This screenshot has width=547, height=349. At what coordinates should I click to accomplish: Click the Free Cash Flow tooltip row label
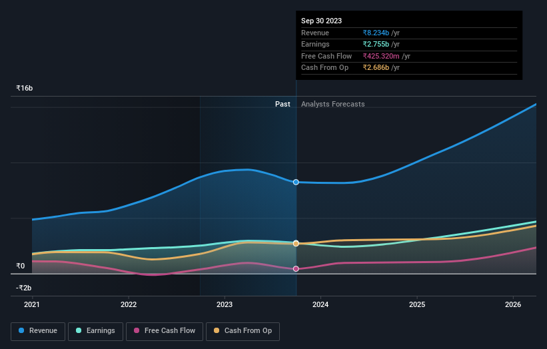point(326,56)
